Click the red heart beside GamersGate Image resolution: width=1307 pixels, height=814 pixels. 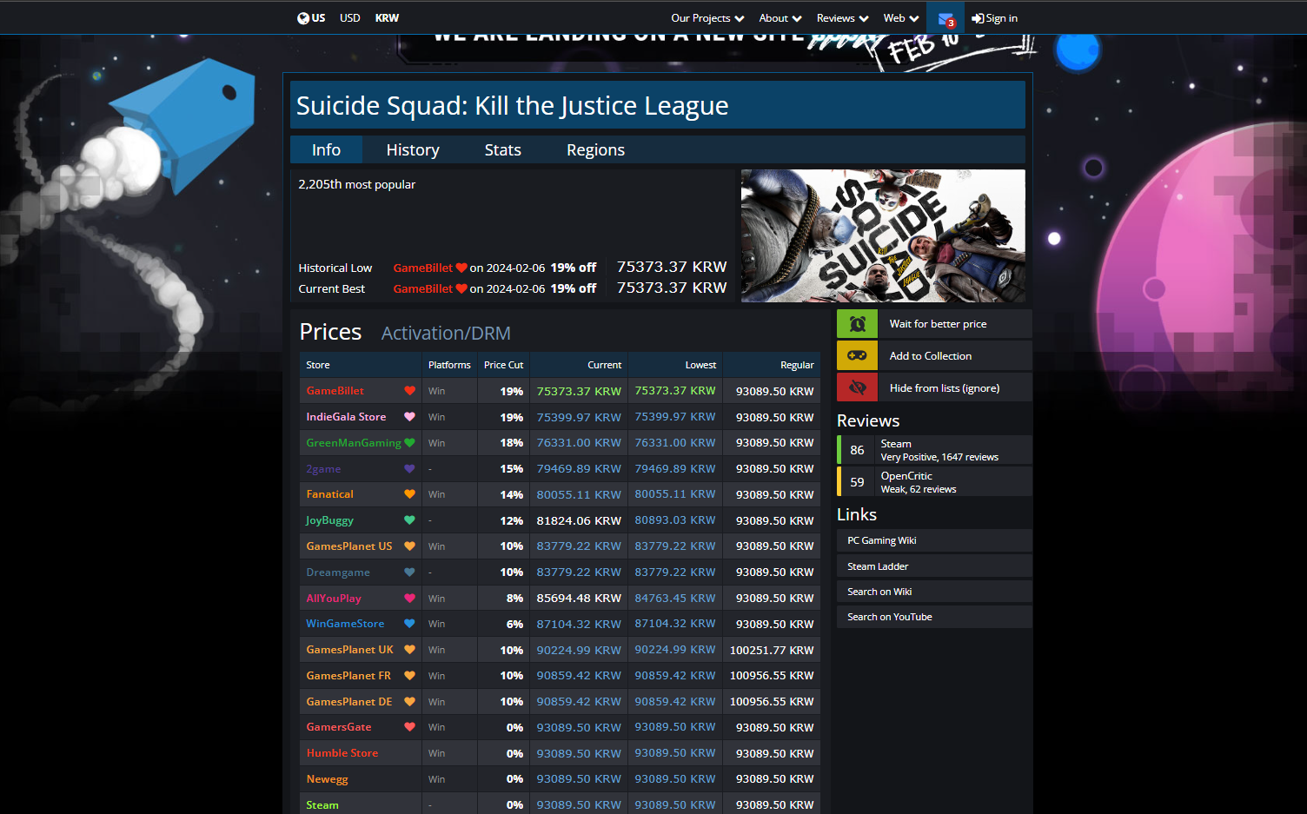(x=410, y=727)
